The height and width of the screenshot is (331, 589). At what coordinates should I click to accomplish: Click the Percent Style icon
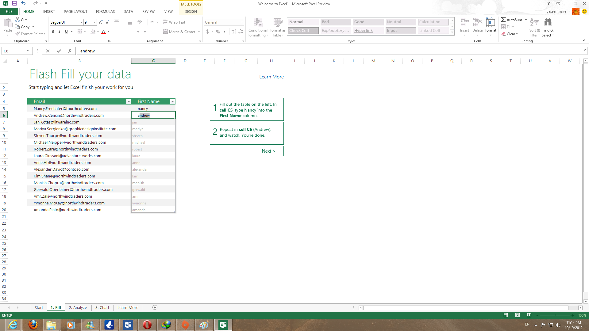pos(218,32)
